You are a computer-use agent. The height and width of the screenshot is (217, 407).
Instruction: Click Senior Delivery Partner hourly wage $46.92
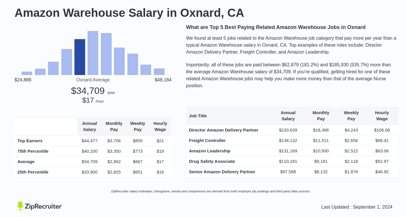point(382,172)
